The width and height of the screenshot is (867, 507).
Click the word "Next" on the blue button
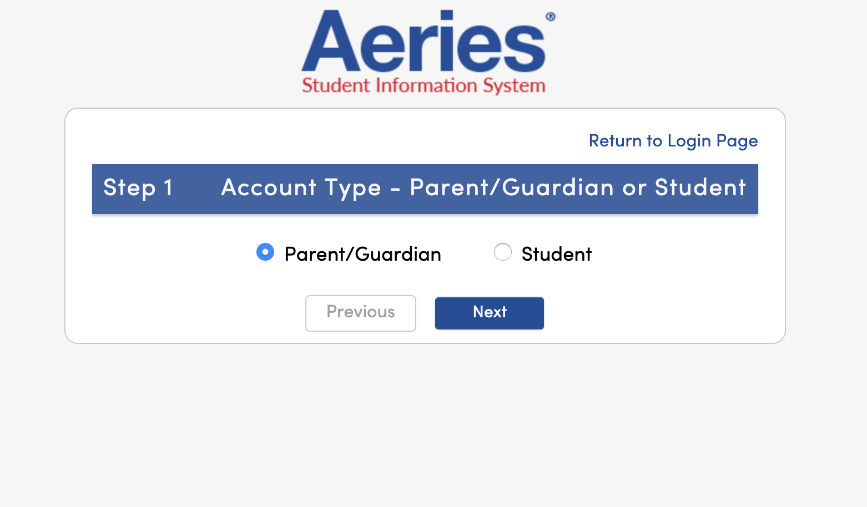pyautogui.click(x=490, y=312)
